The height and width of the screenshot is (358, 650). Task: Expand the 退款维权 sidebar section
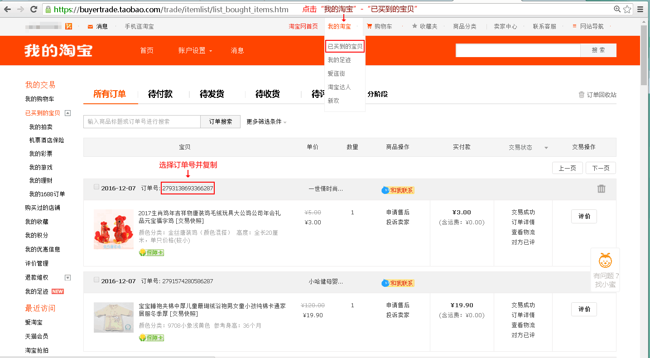click(x=68, y=277)
